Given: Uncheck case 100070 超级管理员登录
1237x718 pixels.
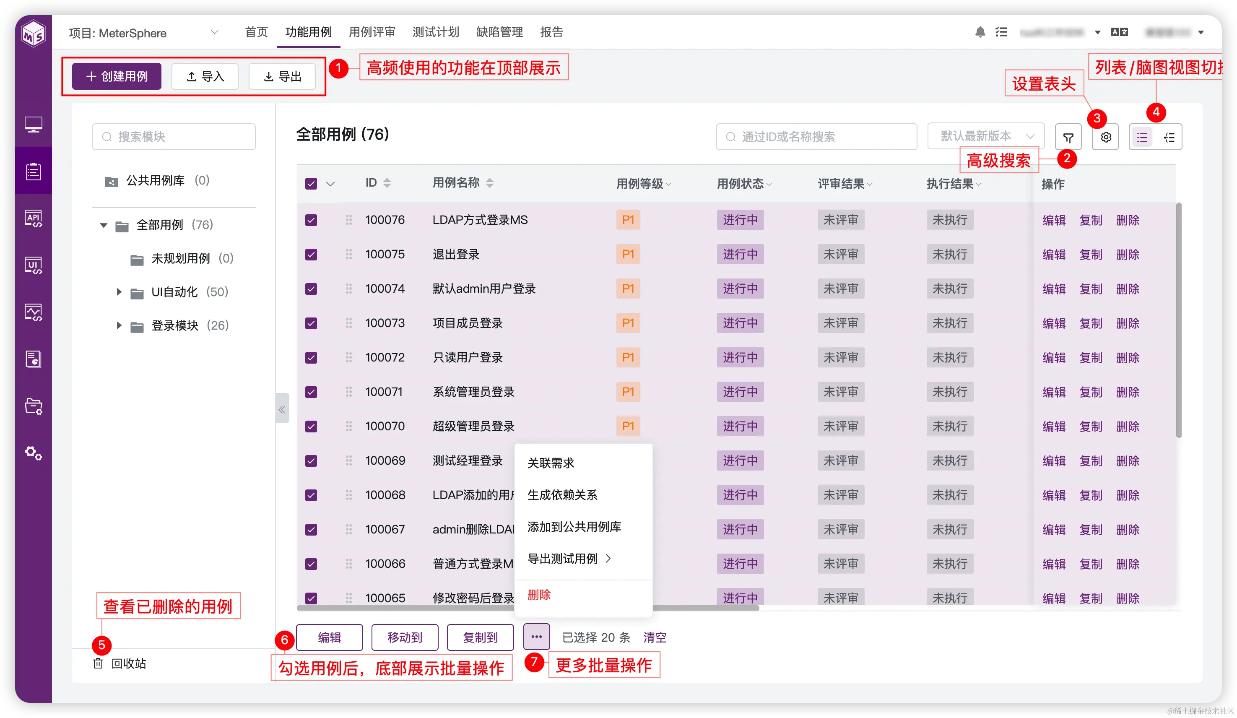Looking at the screenshot, I should tap(311, 426).
